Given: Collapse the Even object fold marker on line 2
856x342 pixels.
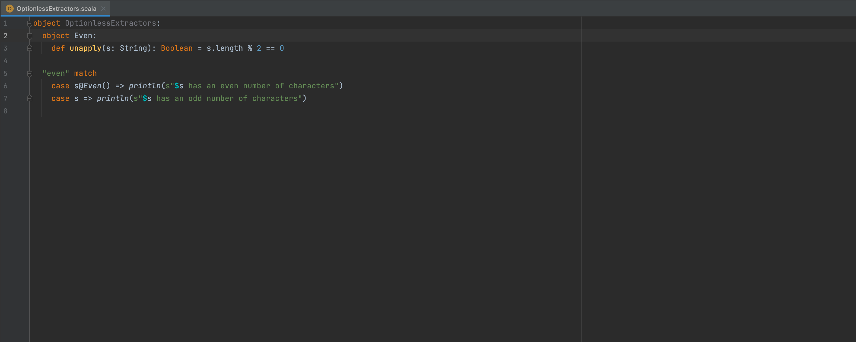Looking at the screenshot, I should [x=30, y=36].
